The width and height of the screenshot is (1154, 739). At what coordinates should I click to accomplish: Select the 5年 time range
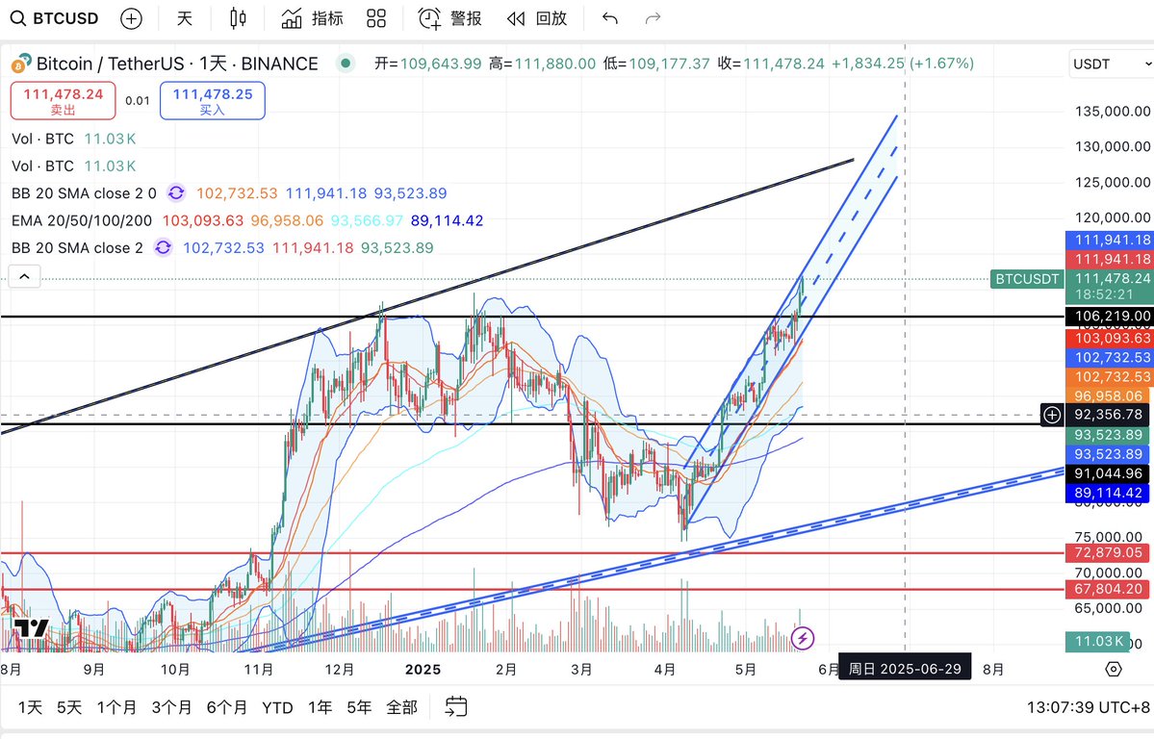[x=359, y=707]
